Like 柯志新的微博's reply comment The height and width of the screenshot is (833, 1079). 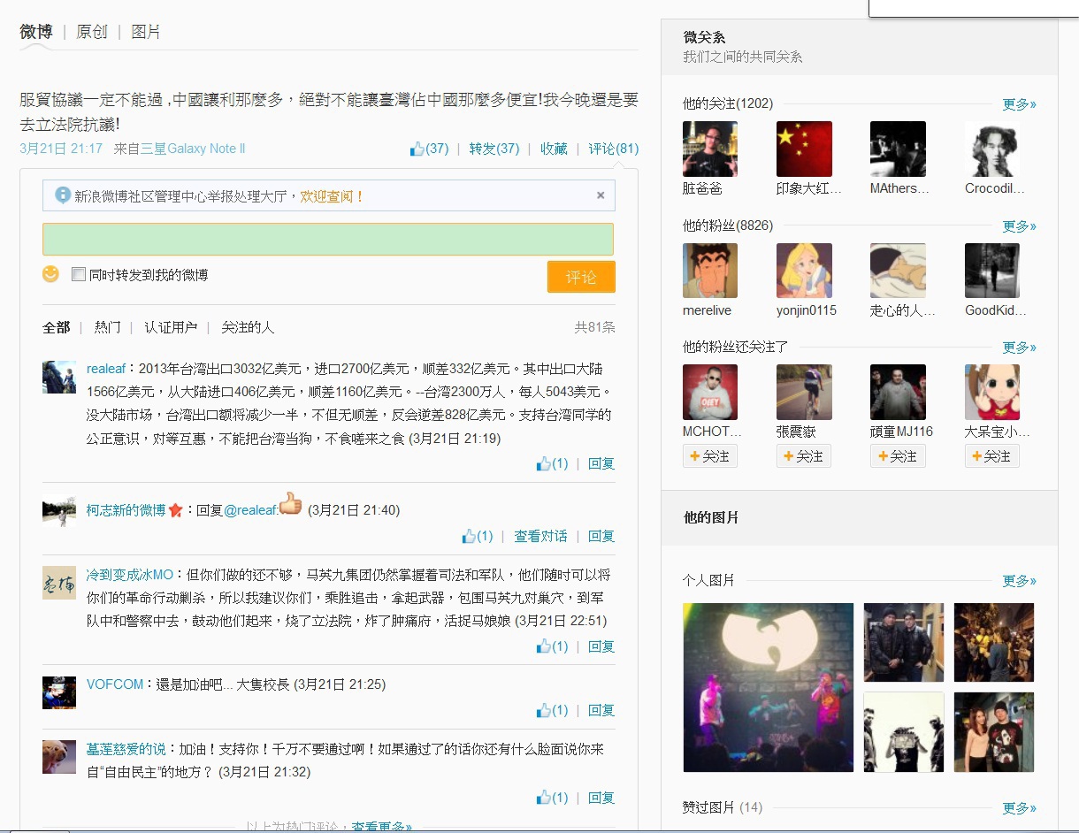[x=478, y=536]
